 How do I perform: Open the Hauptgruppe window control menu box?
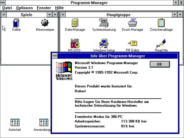tap(63, 15)
